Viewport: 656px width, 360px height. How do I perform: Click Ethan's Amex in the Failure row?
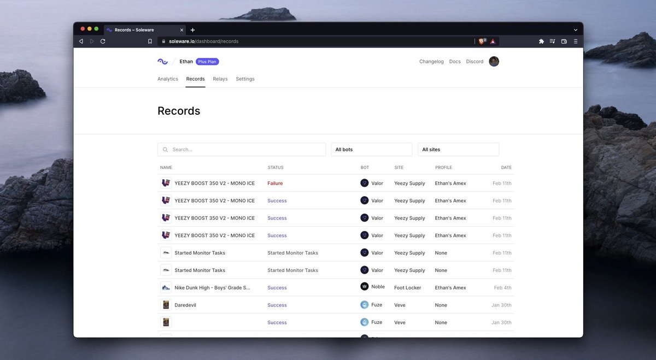pyautogui.click(x=450, y=184)
